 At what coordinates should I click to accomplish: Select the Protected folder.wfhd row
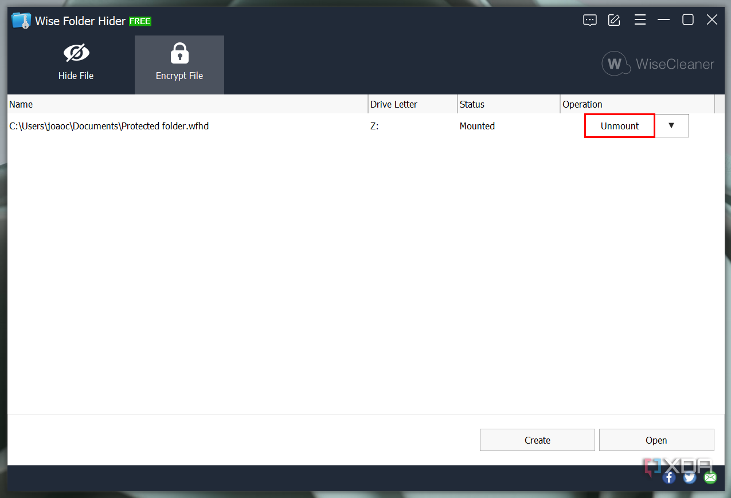(229, 126)
